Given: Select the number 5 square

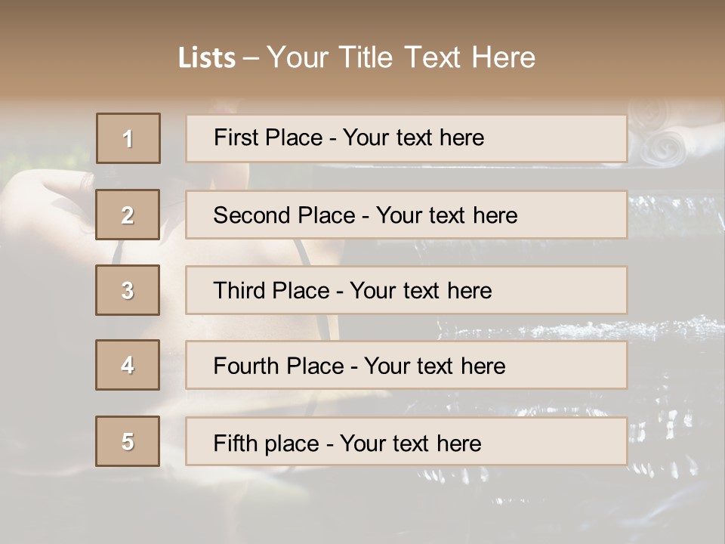Looking at the screenshot, I should pos(128,441).
